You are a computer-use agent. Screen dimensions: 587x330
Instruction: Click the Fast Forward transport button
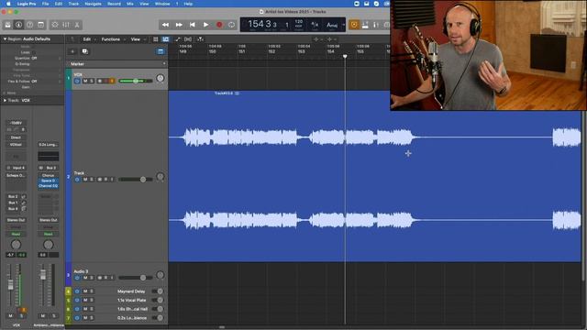(x=179, y=25)
